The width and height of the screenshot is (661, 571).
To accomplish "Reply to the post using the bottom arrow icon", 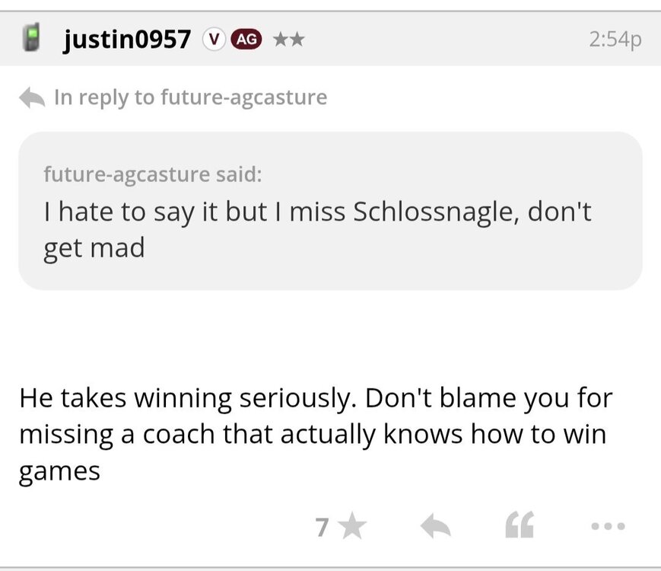I will [x=436, y=525].
